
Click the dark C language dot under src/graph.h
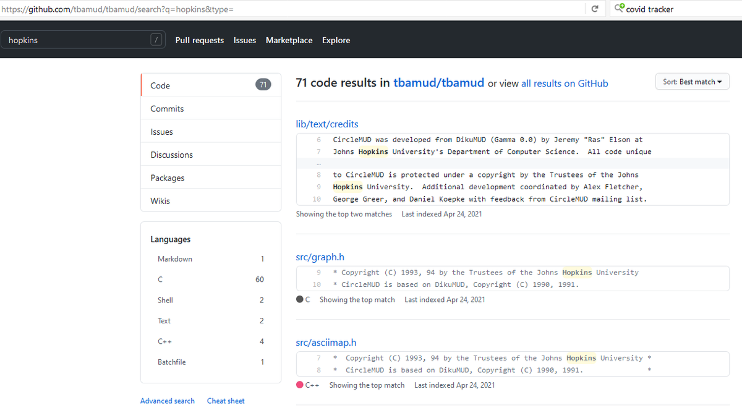[300, 300]
